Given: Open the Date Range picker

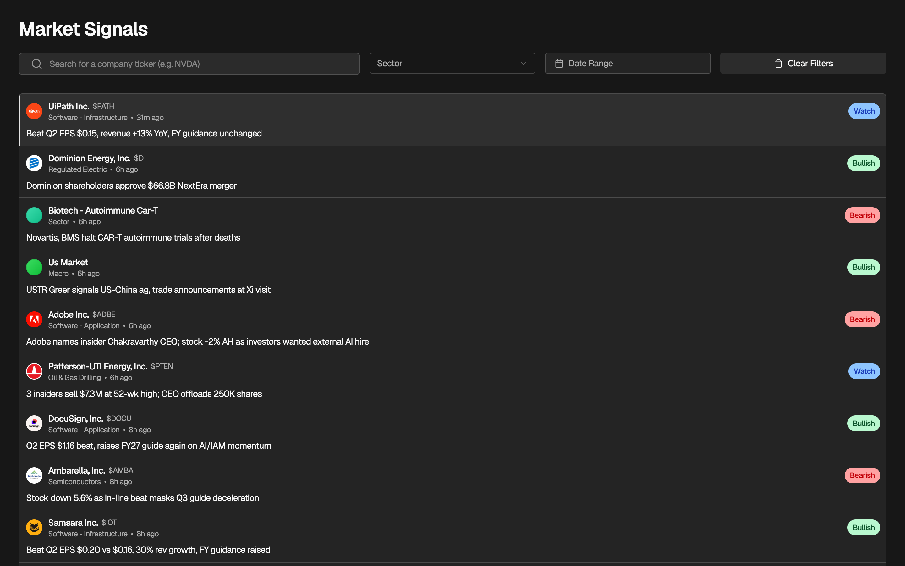Looking at the screenshot, I should [628, 63].
